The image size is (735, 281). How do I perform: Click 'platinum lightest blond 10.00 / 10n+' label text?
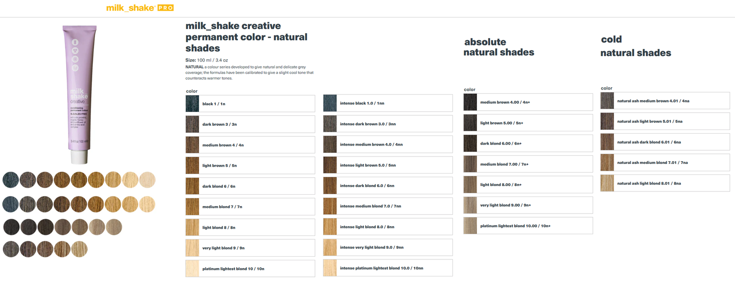(515, 226)
